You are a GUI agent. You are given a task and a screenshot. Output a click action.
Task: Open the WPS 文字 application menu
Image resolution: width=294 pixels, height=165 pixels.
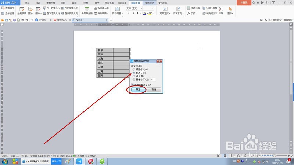[10, 3]
